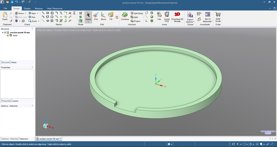Screen dimensions: 277x147
Task: Switch to the Measure ribbon tab
Action: coord(39,8)
